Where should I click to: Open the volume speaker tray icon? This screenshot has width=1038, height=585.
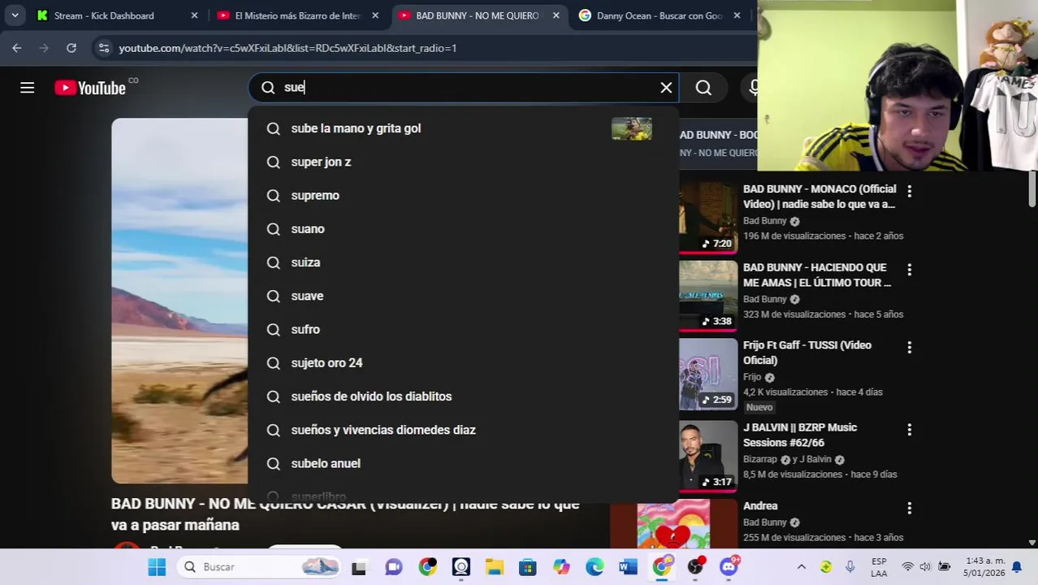pos(925,567)
